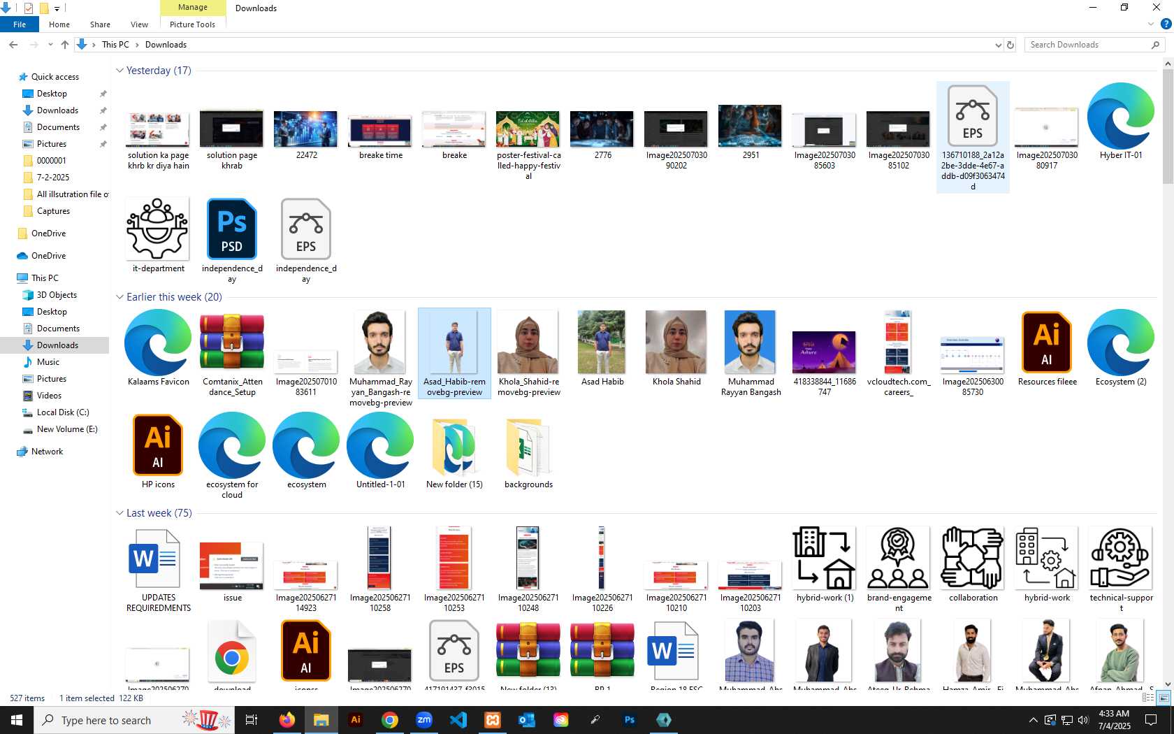1174x734 pixels.
Task: Open Firefox from the taskbar
Action: pos(287,720)
